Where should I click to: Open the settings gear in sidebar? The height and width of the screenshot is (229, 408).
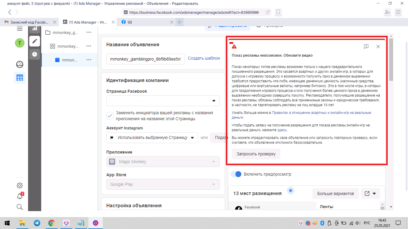click(20, 185)
